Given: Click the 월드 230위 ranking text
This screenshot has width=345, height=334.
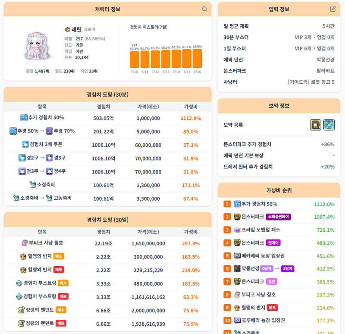Looking at the screenshot, I should 65,71.
